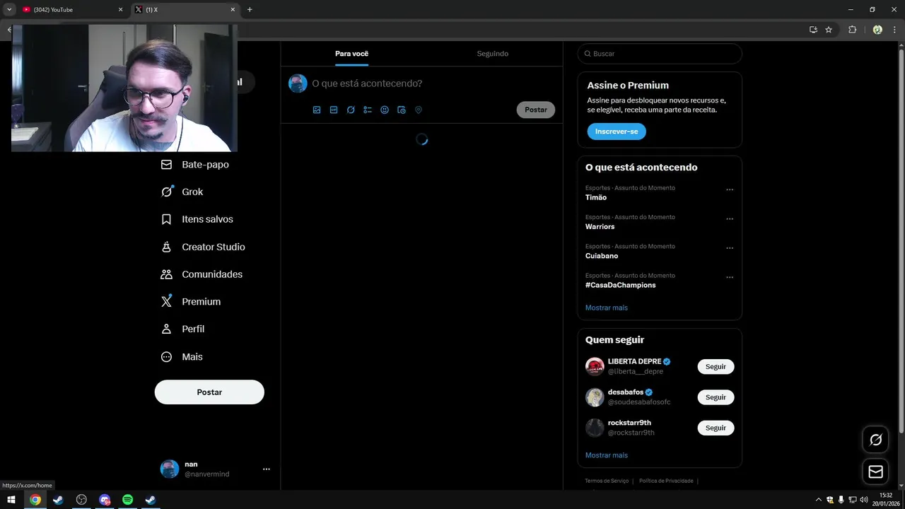The height and width of the screenshot is (509, 905).
Task: Tag location with the pin icon
Action: point(419,110)
